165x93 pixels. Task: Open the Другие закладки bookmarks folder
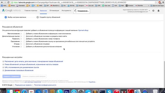(x=157, y=5)
